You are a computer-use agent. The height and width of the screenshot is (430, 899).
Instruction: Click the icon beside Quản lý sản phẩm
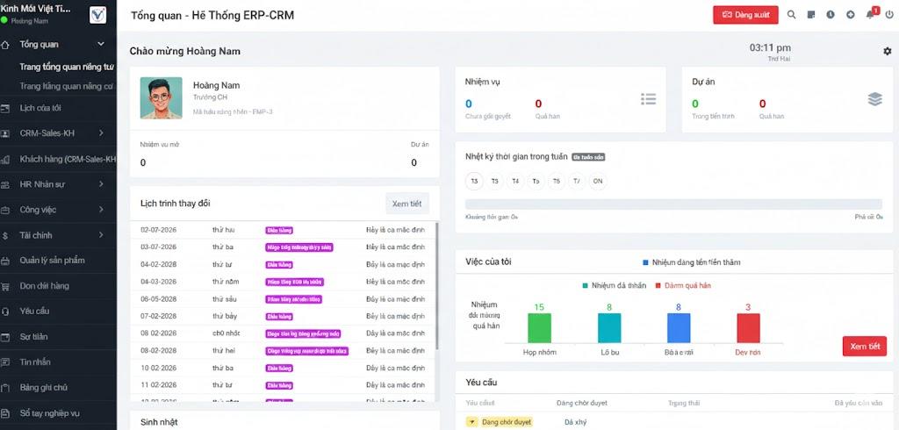pyautogui.click(x=5, y=261)
